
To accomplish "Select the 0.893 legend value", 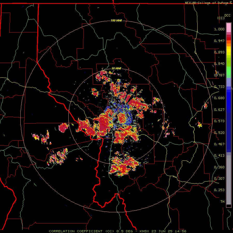I will click(219, 52).
